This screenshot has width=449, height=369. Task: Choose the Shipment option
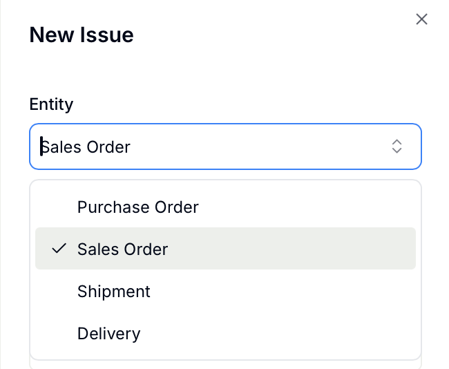tap(225, 291)
